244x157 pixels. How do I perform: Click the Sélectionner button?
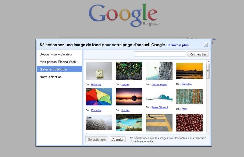(x=97, y=140)
